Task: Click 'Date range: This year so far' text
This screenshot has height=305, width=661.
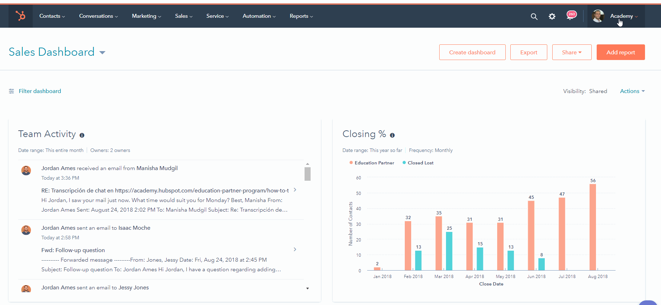Action: (372, 150)
